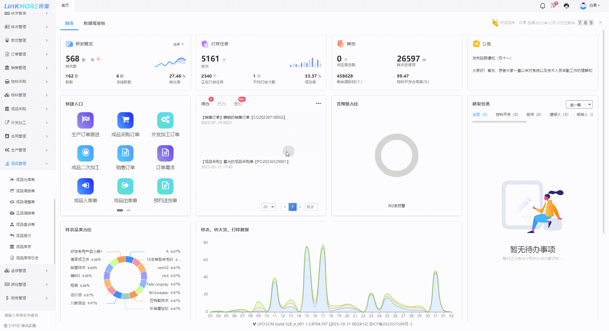Open the 生产订单跟进 shortcut icon
The width and height of the screenshot is (609, 331).
tap(85, 120)
